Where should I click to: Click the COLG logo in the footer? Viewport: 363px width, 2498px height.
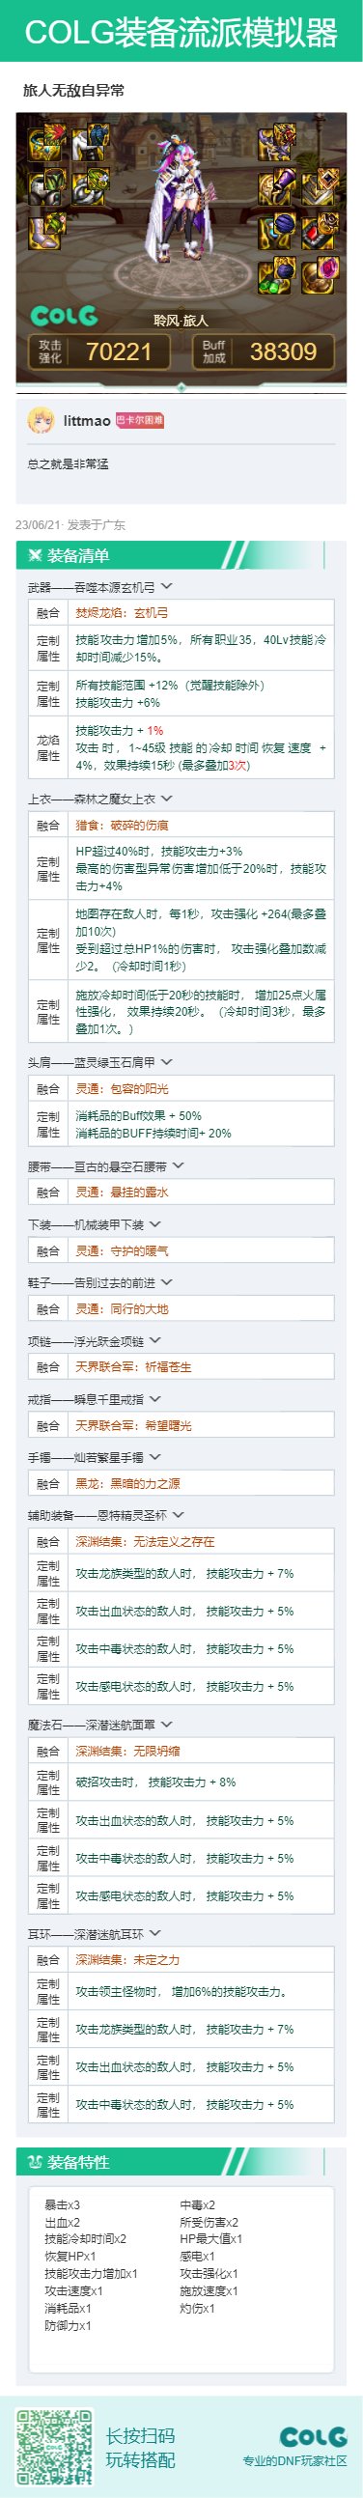tap(313, 2437)
